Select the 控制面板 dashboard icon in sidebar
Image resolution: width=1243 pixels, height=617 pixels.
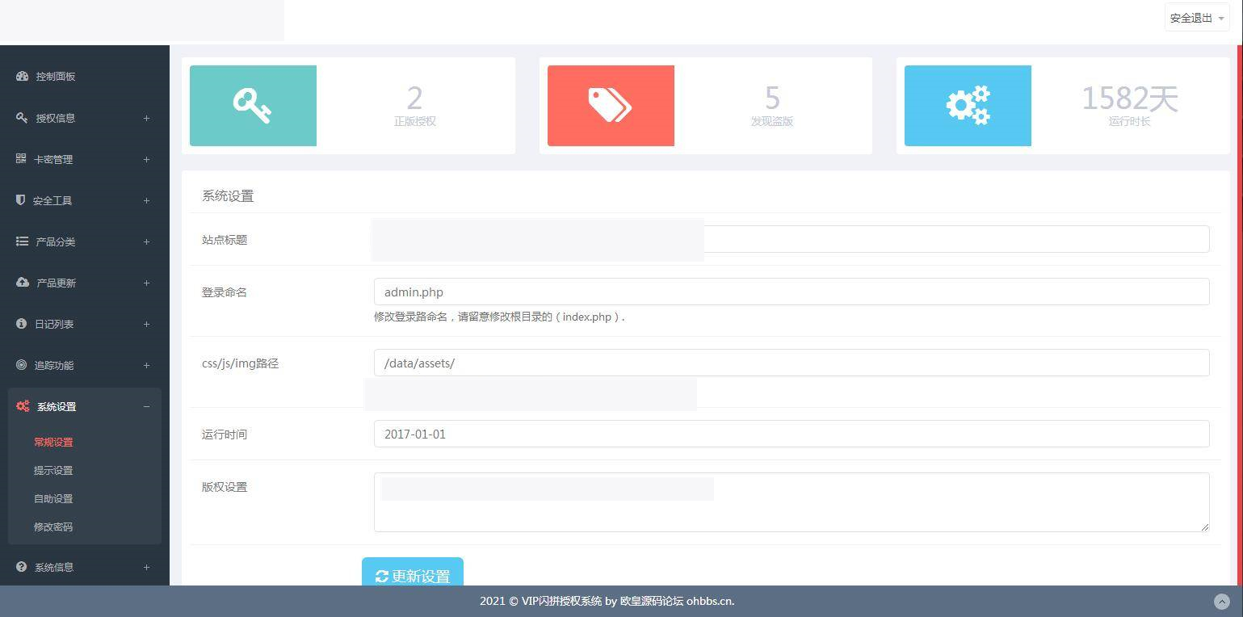click(21, 76)
